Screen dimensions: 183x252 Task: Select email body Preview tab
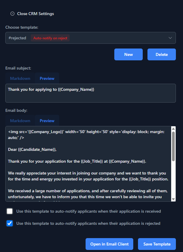(47, 121)
